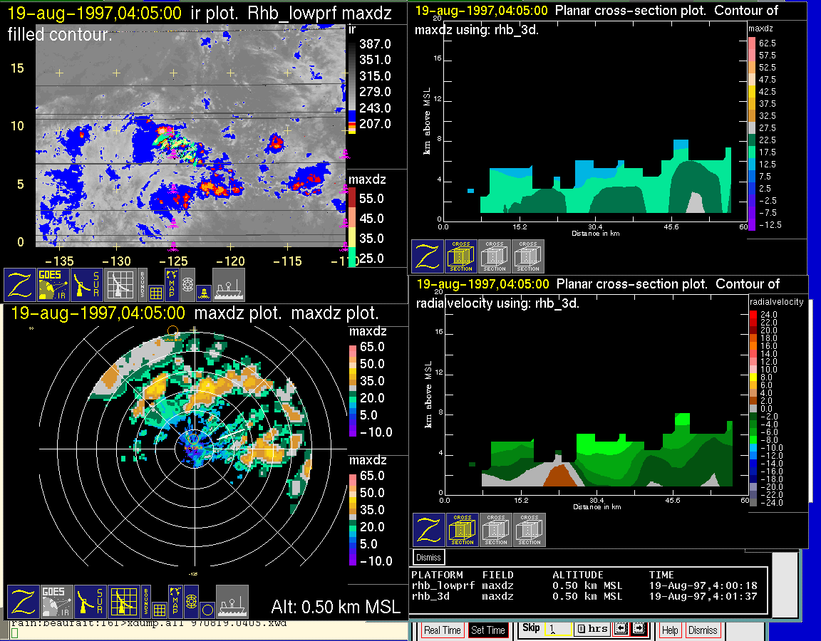821x641 pixels.
Task: Open the hrs time unit menu
Action: coord(592,629)
